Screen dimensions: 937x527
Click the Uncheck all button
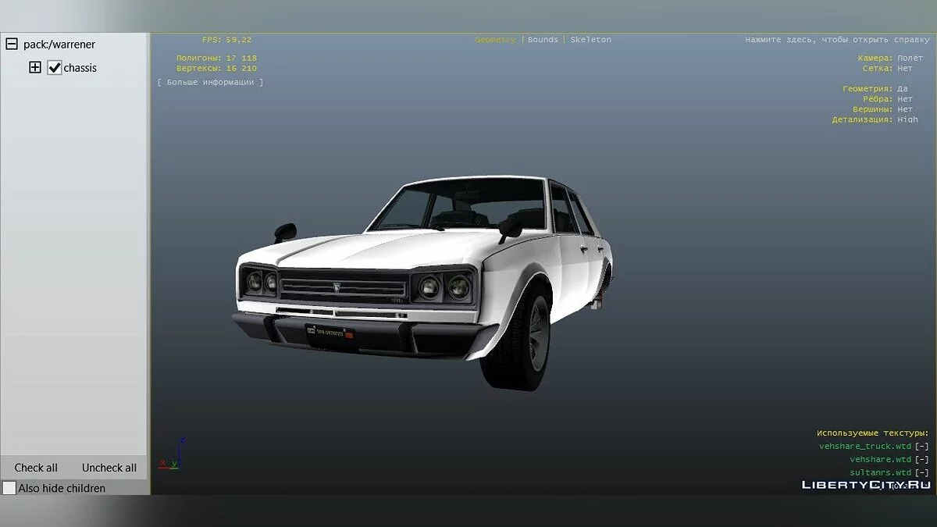109,468
